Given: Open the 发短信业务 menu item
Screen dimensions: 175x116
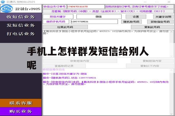Looking at the screenshot, I should 21,25.
